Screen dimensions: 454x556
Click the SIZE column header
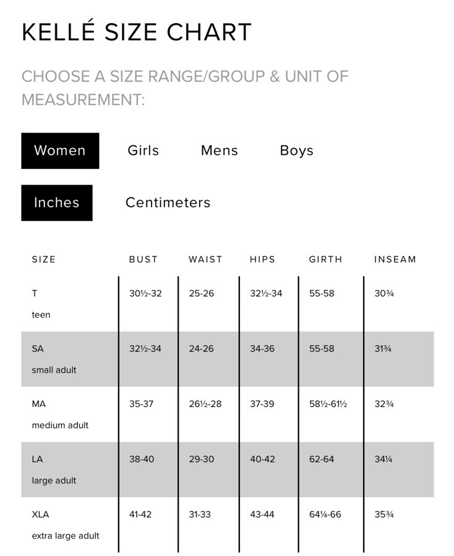[x=44, y=259]
